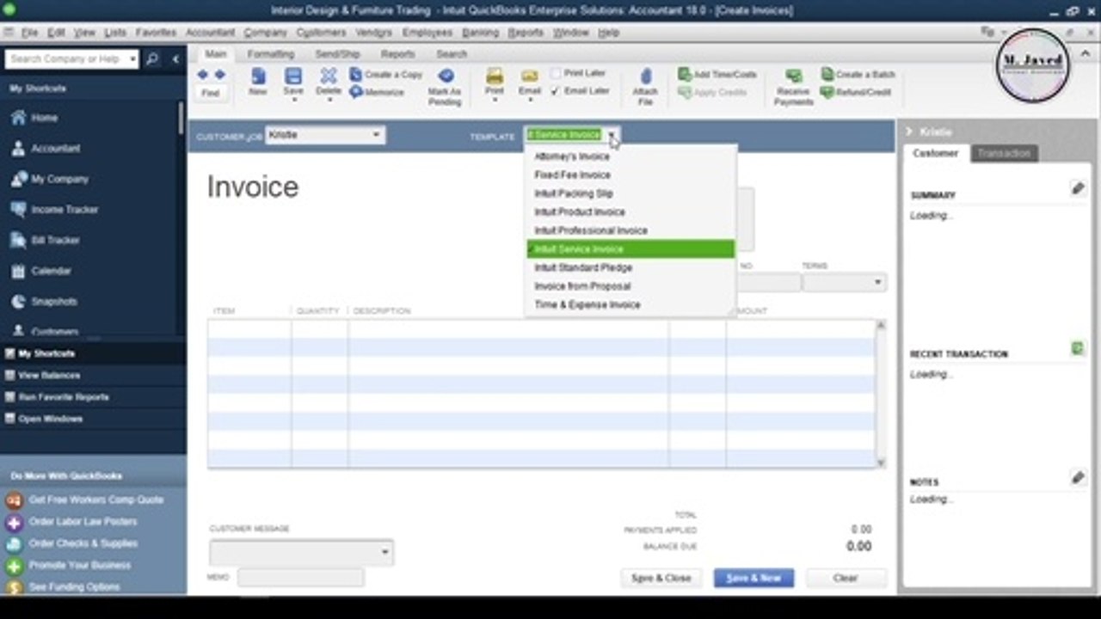Toggle Email Later checkbox
Image resolution: width=1101 pixels, height=619 pixels.
(556, 90)
